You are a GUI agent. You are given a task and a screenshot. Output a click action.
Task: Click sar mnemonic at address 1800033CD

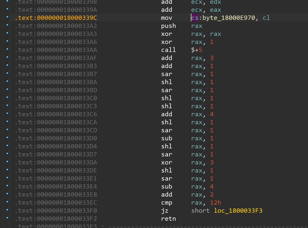click(x=167, y=130)
